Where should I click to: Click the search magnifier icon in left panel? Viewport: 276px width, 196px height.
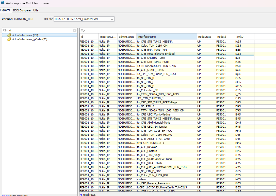tap(5, 30)
